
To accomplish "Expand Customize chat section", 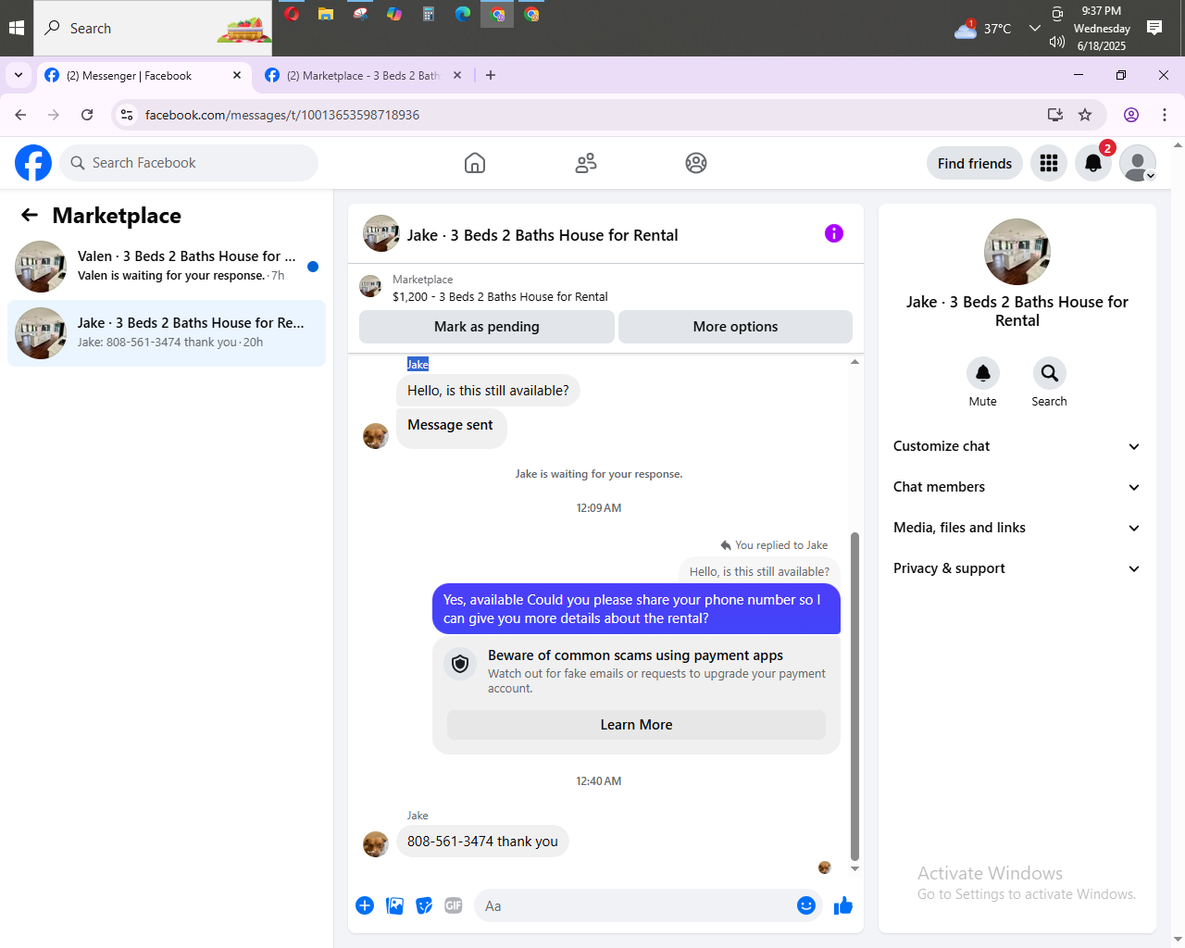I will (1017, 446).
